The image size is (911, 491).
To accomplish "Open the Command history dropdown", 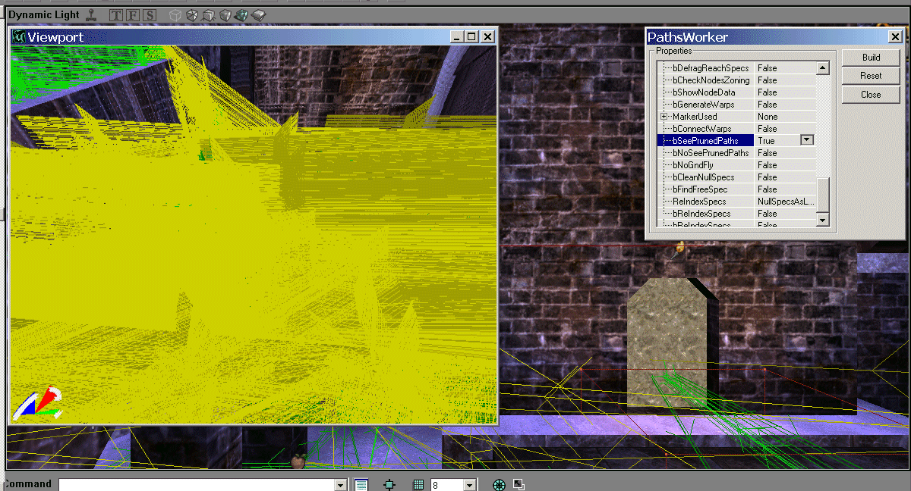I will [341, 485].
